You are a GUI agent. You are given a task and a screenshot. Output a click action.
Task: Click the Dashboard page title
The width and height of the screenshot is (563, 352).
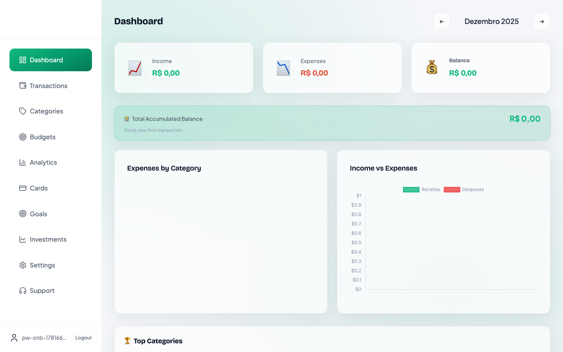[138, 21]
